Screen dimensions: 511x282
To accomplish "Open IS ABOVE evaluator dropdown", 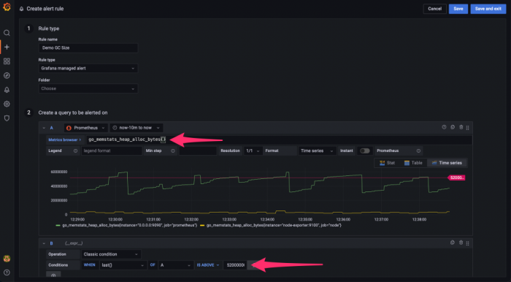I will (208, 265).
